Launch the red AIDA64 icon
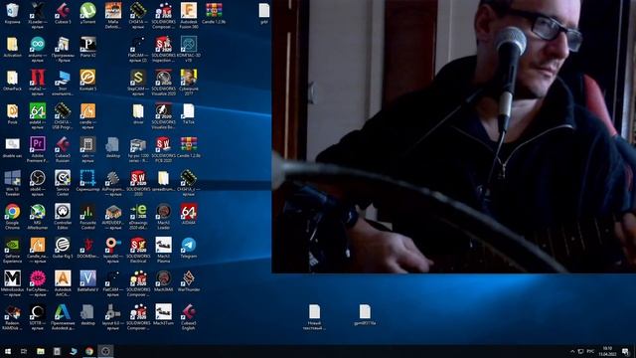The image size is (636, 358). coord(189,215)
